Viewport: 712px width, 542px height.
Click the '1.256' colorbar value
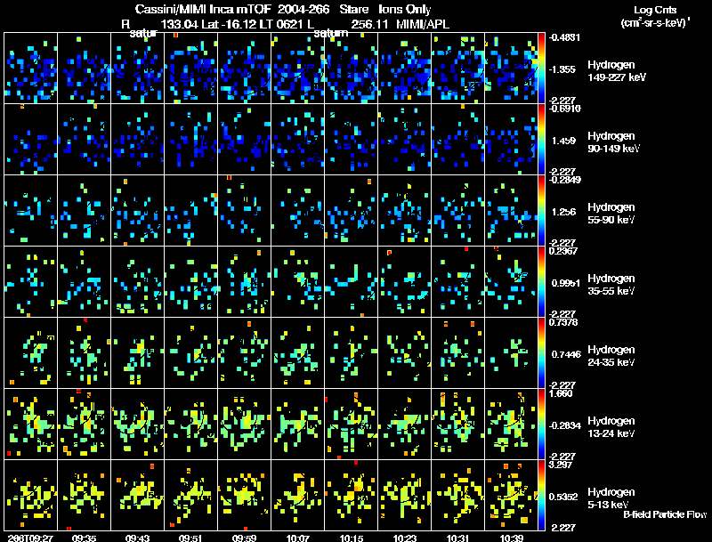(563, 212)
